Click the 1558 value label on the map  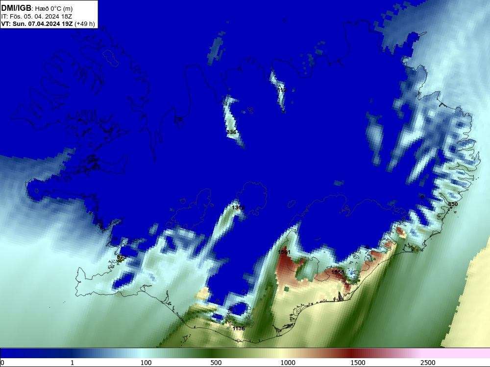pyautogui.click(x=338, y=272)
